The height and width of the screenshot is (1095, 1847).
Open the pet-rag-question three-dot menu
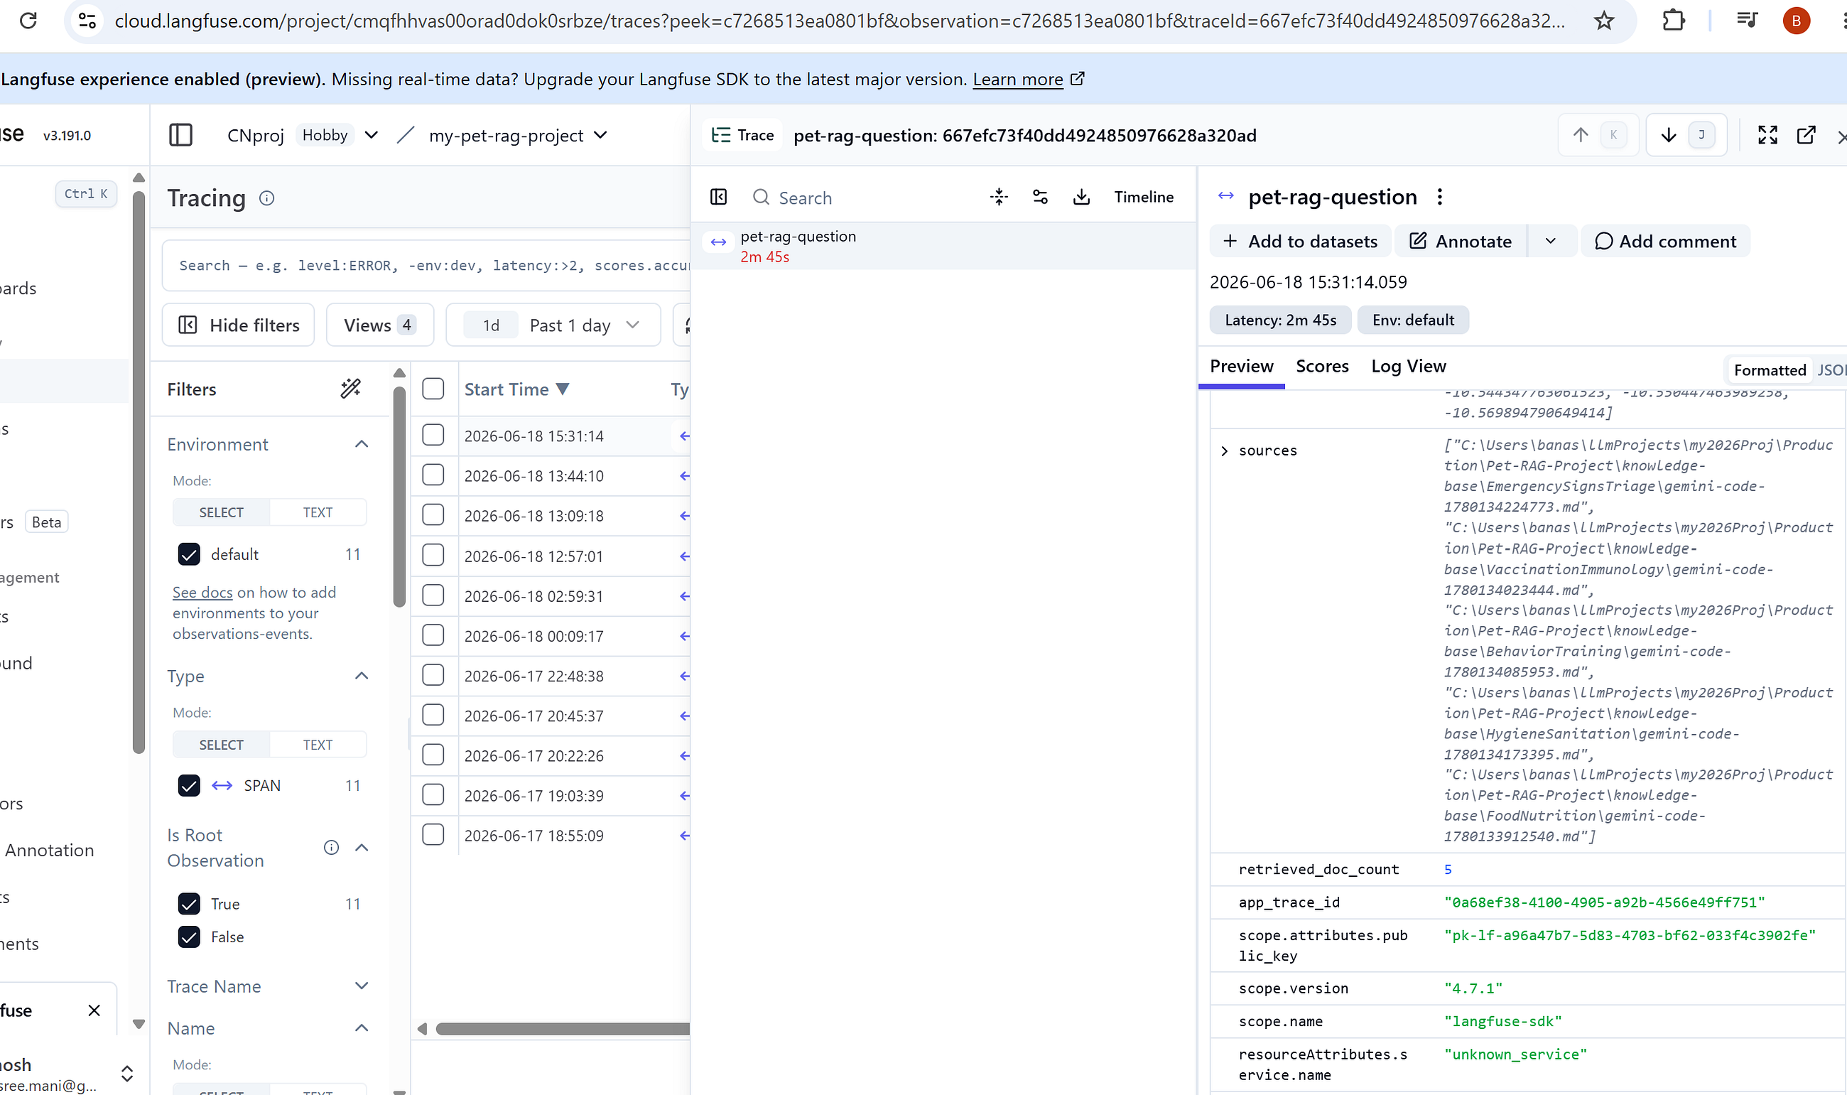tap(1439, 197)
